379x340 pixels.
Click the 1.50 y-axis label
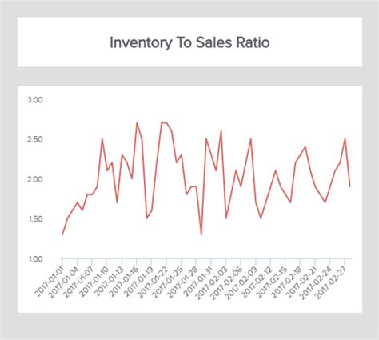tap(35, 219)
